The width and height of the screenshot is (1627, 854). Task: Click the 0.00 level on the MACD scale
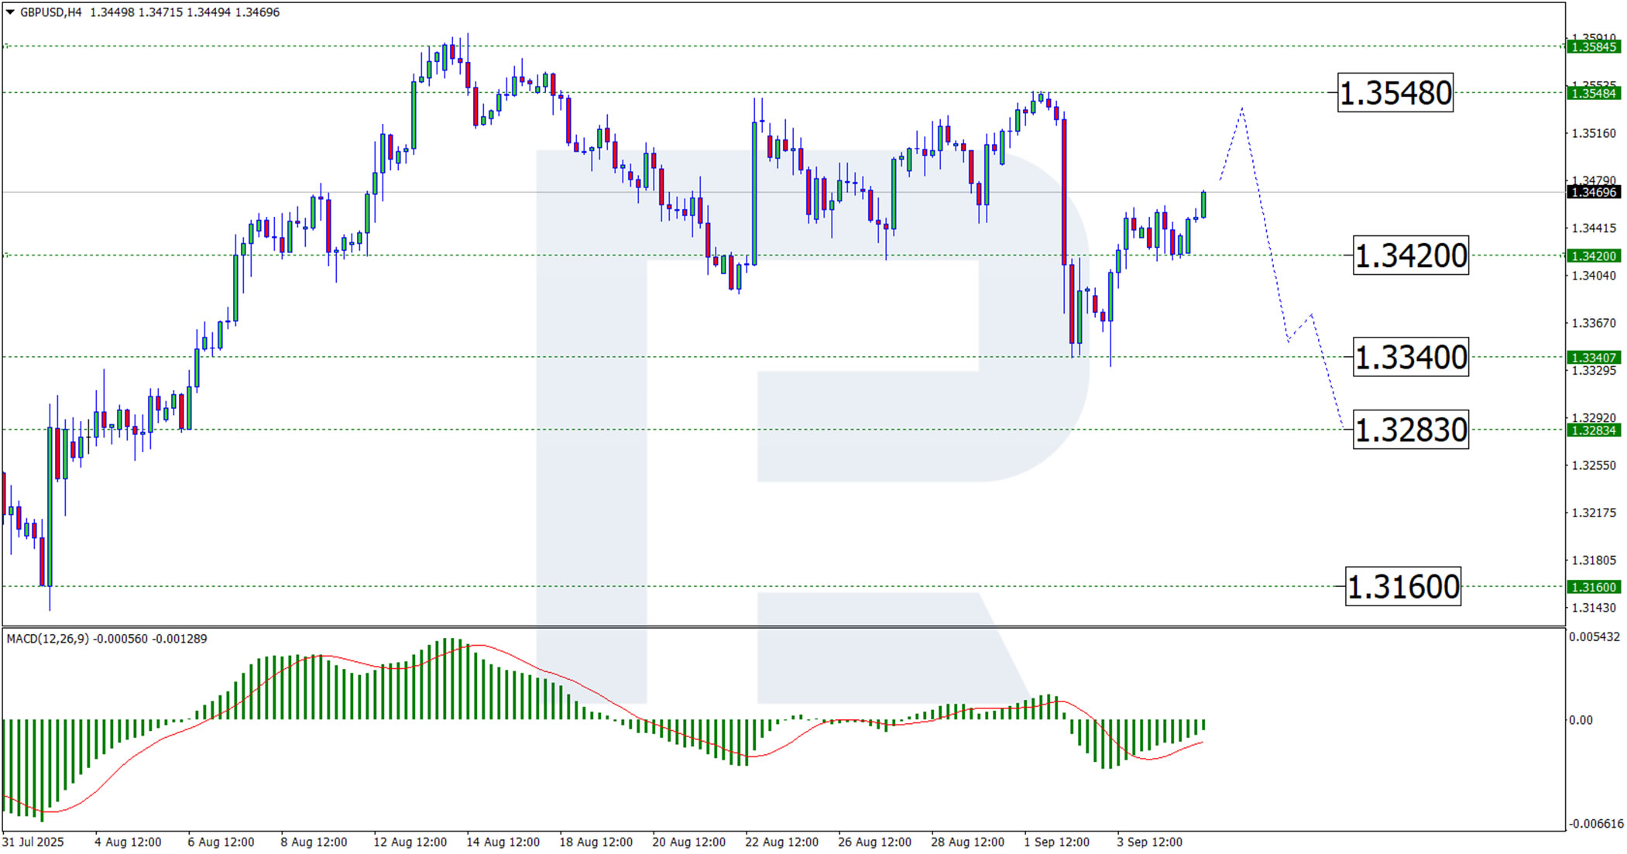click(x=1580, y=720)
